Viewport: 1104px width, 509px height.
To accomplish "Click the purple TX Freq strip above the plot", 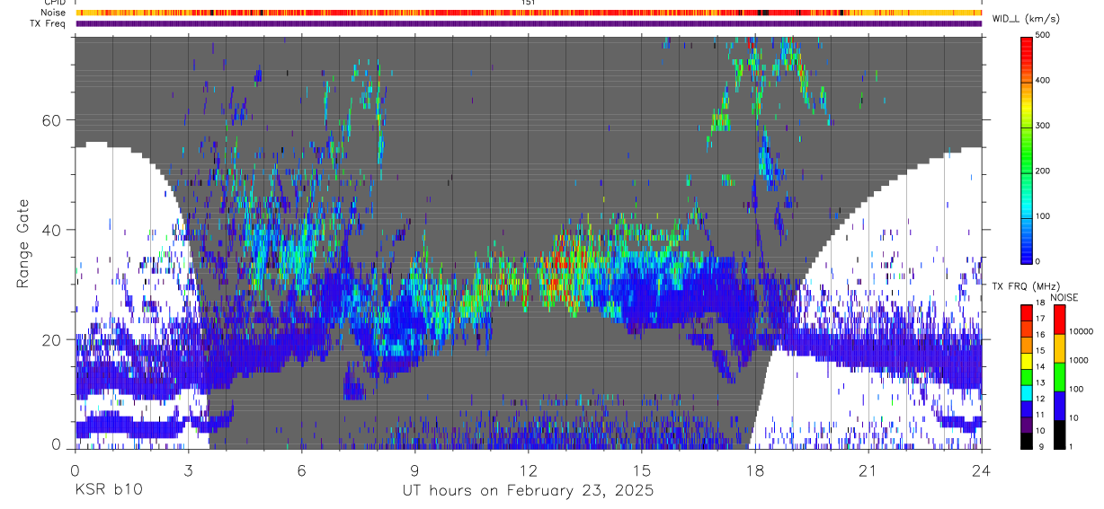I will click(528, 23).
